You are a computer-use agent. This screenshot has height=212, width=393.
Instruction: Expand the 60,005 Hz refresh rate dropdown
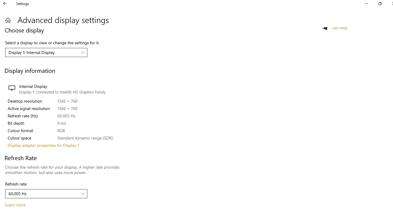click(x=46, y=194)
